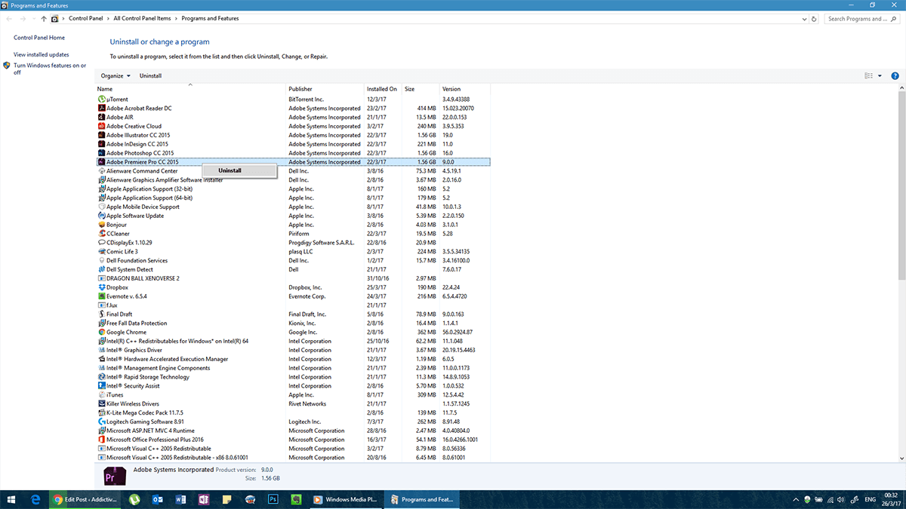
Task: Open the Organize dropdown menu
Action: (x=116, y=76)
